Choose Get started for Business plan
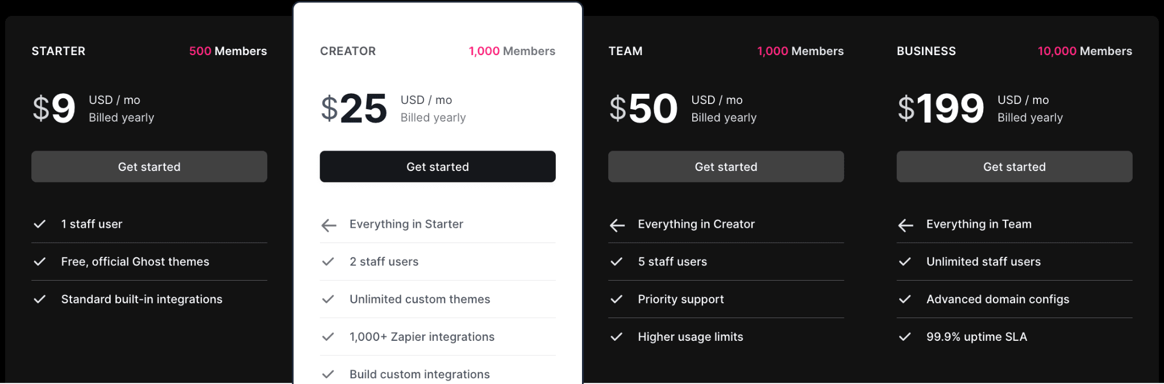Image resolution: width=1164 pixels, height=384 pixels. point(1014,166)
